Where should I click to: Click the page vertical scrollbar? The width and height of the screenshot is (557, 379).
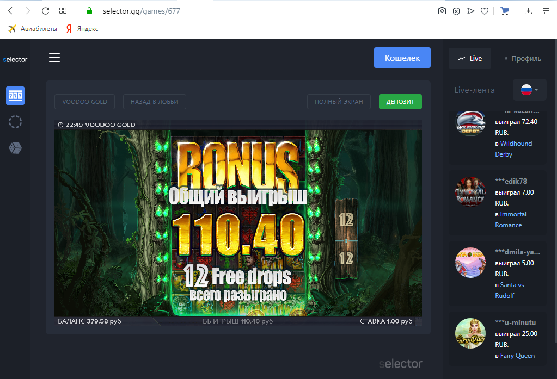[x=555, y=190]
